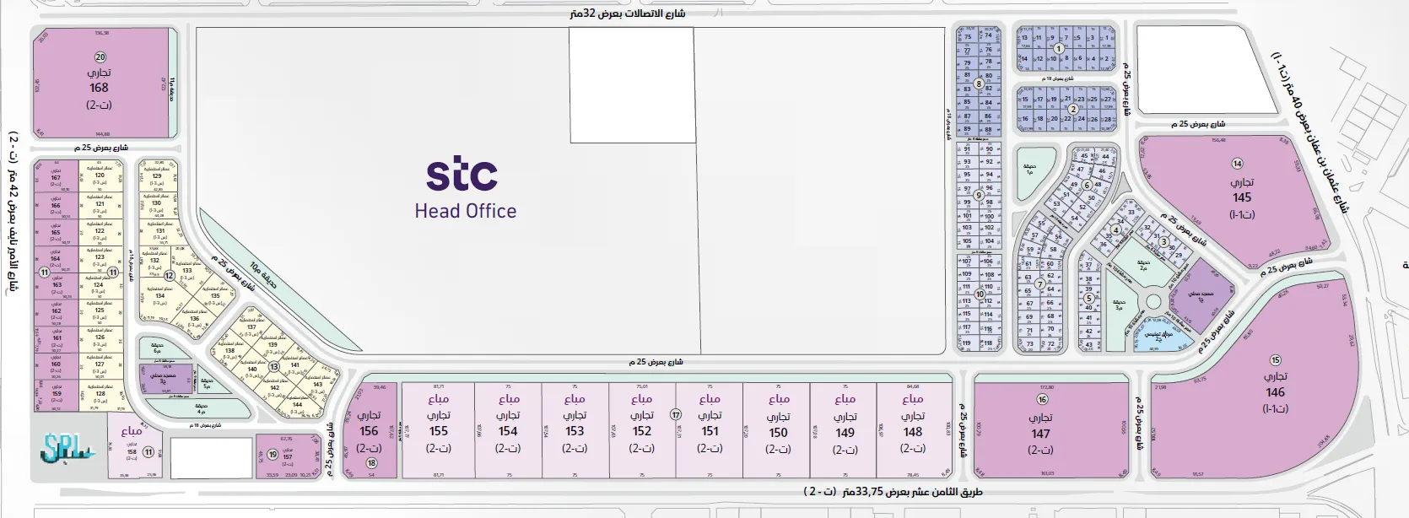Select residential plot 137
1409x518 pixels.
pyautogui.click(x=251, y=326)
